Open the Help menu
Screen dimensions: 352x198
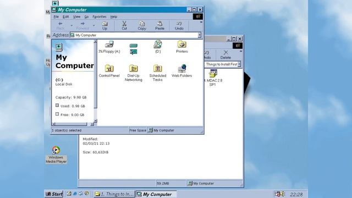pyautogui.click(x=114, y=16)
